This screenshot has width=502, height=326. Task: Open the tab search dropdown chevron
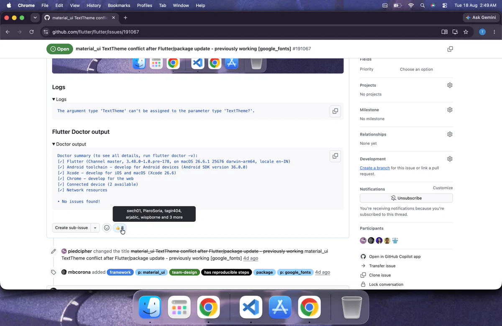35,18
